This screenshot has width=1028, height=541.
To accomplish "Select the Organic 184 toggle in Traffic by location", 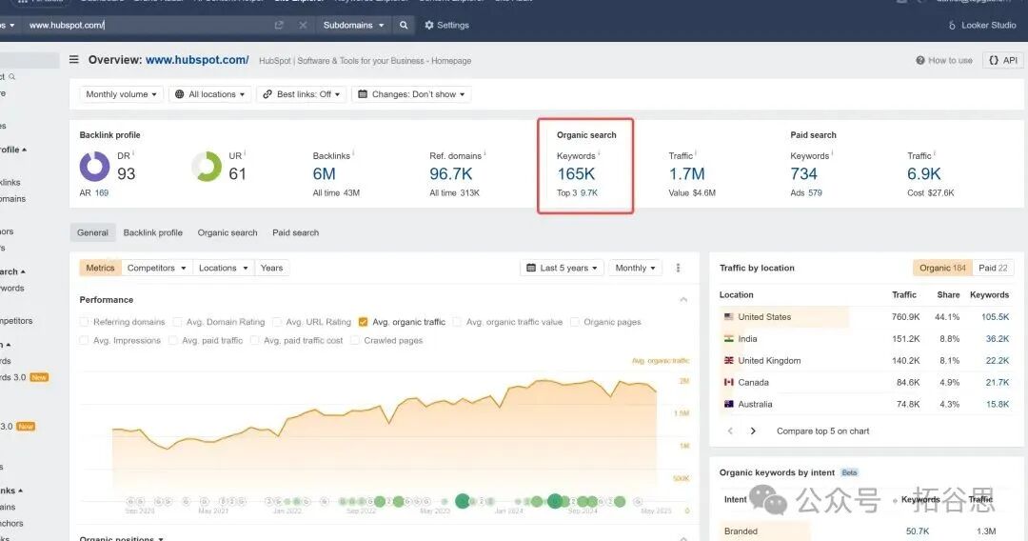I will [942, 268].
